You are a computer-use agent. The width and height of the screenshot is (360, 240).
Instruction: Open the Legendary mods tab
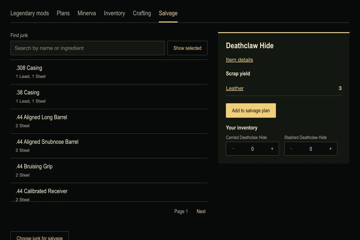[30, 13]
